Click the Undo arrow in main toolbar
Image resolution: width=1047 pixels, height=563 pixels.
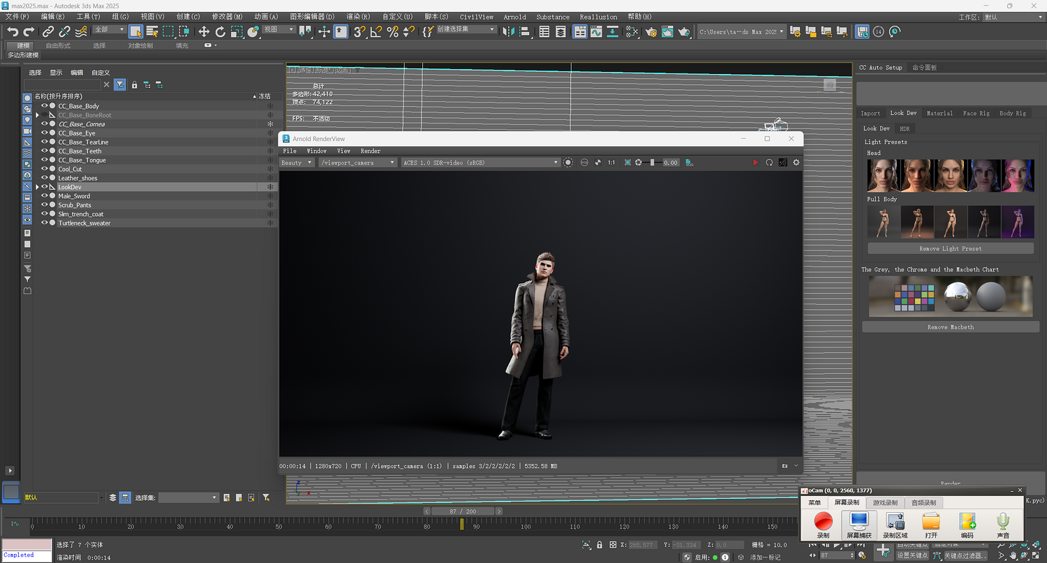pos(13,31)
